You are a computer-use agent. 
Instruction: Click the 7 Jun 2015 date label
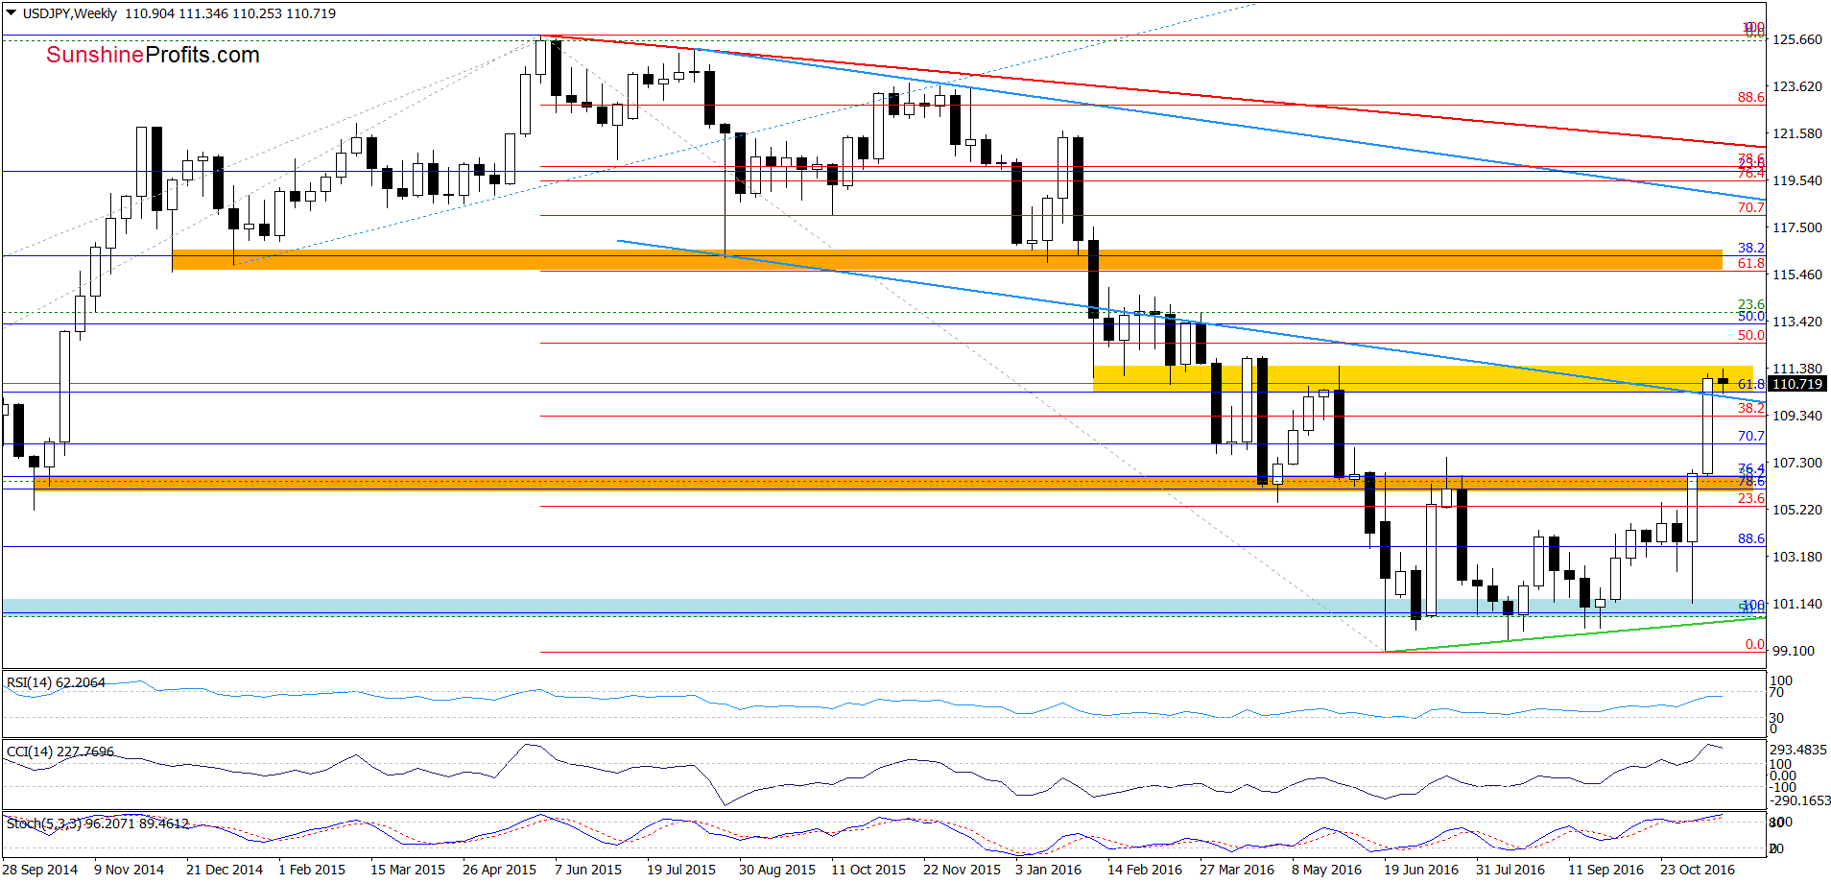[588, 870]
